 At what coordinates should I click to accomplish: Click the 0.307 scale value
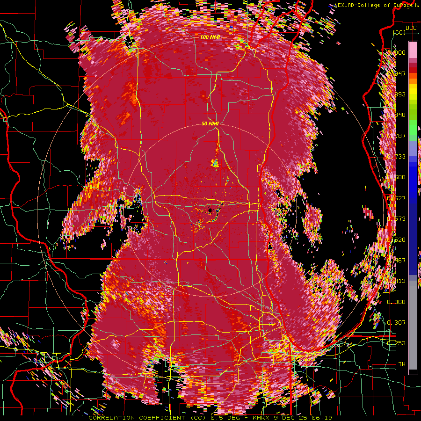point(396,323)
